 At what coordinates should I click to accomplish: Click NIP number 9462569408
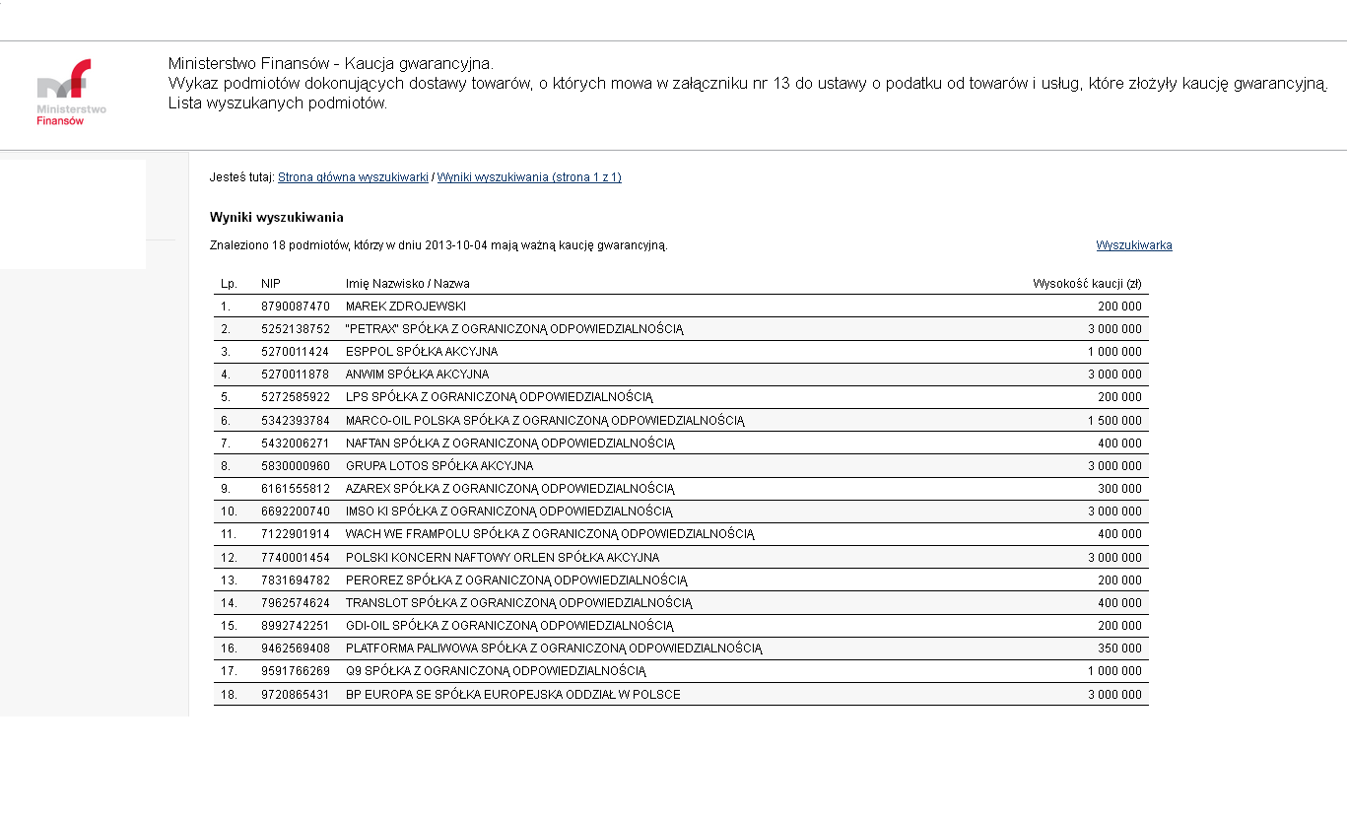296,648
